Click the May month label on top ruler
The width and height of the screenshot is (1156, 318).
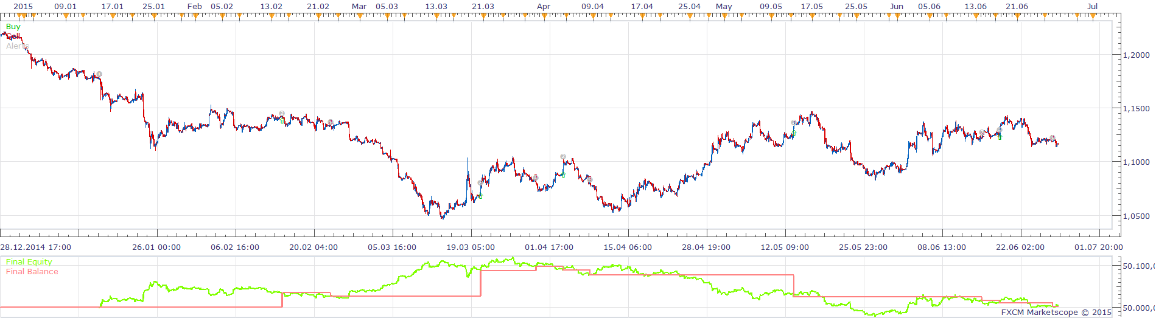tap(724, 6)
